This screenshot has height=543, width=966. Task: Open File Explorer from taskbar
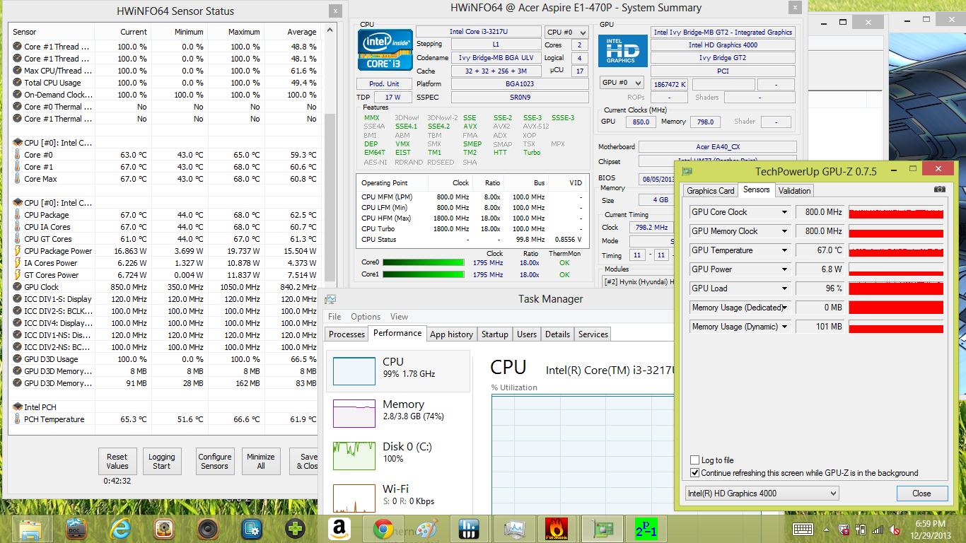[x=30, y=528]
